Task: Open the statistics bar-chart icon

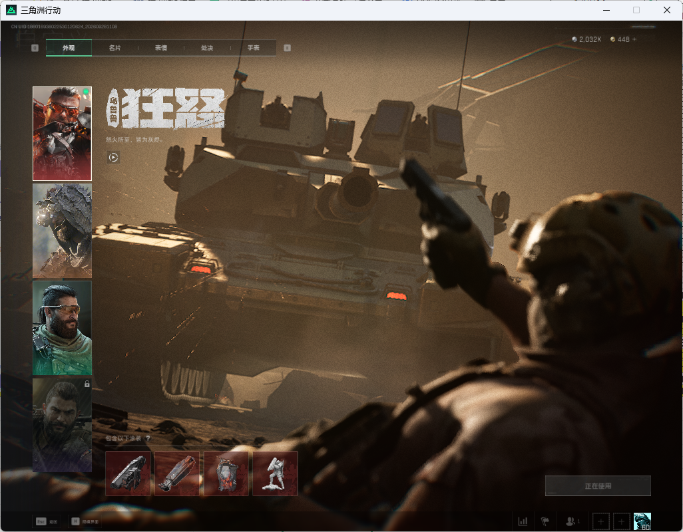Action: click(x=523, y=521)
